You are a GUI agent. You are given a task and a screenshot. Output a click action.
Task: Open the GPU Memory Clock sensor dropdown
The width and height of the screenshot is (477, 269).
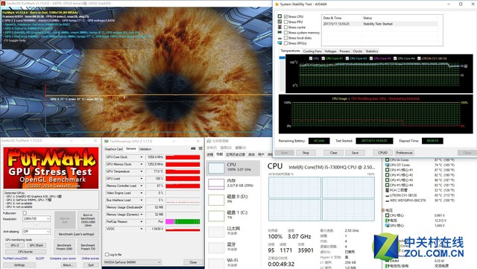pos(141,165)
